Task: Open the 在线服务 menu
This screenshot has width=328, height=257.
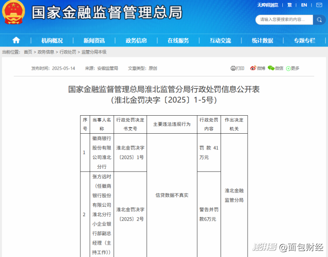Action: click(178, 40)
